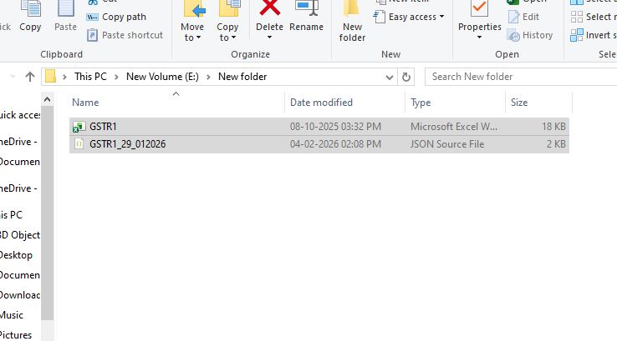Click the Paste shortcut icon

click(92, 35)
